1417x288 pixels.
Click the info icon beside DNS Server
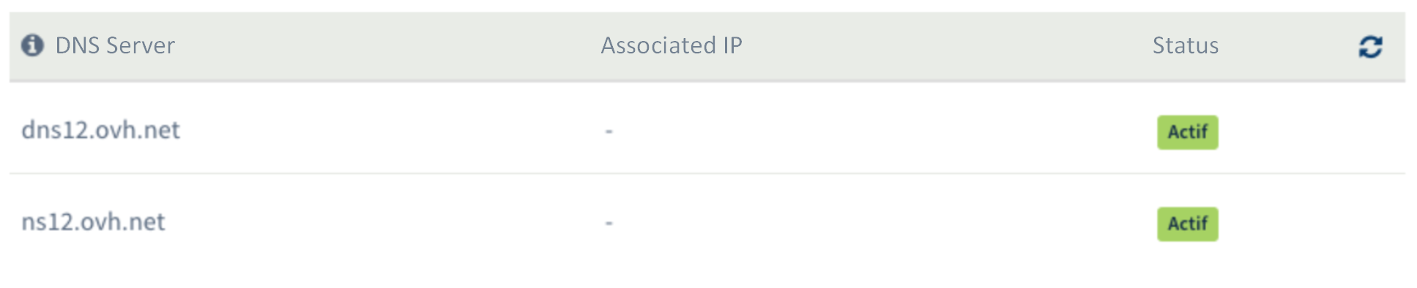point(32,45)
